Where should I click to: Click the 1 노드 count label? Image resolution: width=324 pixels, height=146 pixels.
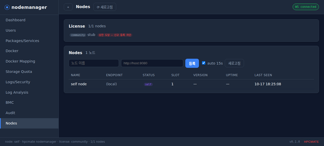click(x=90, y=53)
